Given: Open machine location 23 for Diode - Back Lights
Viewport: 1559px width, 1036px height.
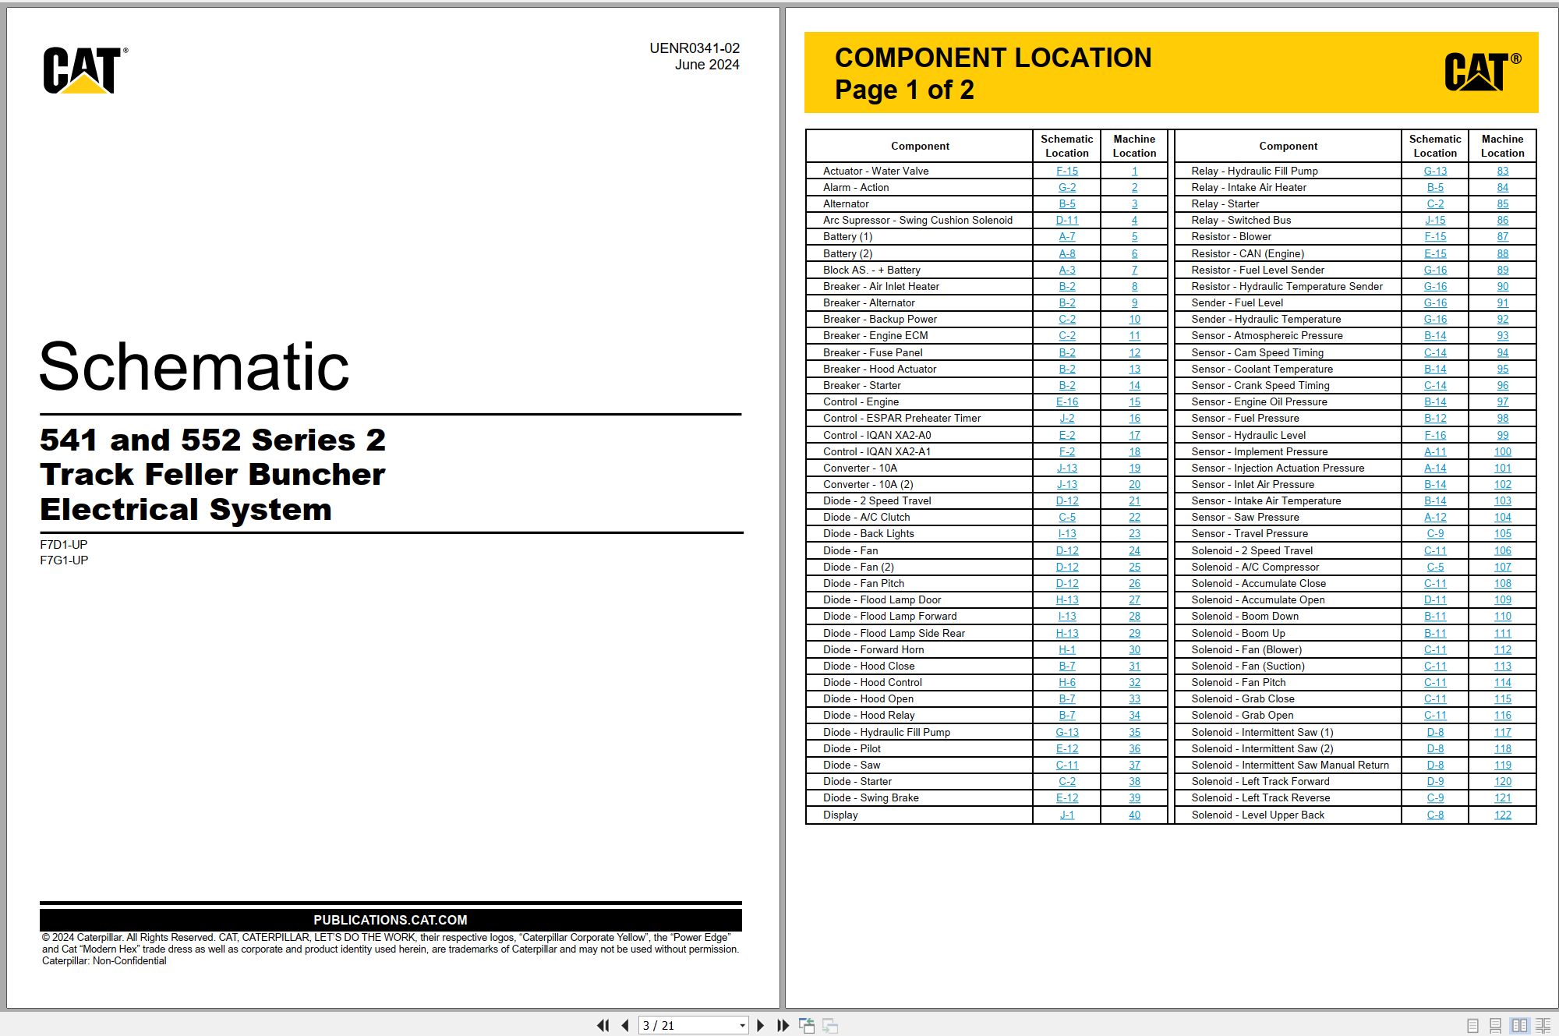Looking at the screenshot, I should [1134, 534].
